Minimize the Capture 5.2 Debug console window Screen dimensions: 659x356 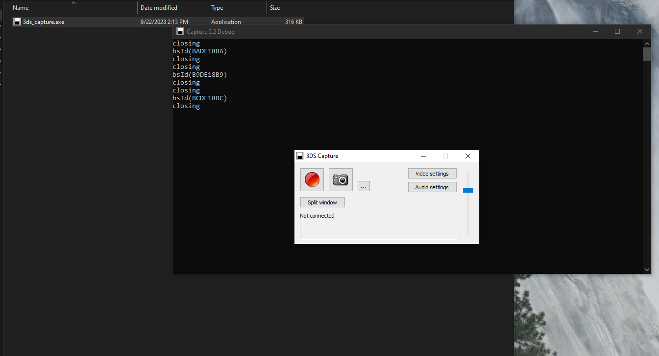595,31
